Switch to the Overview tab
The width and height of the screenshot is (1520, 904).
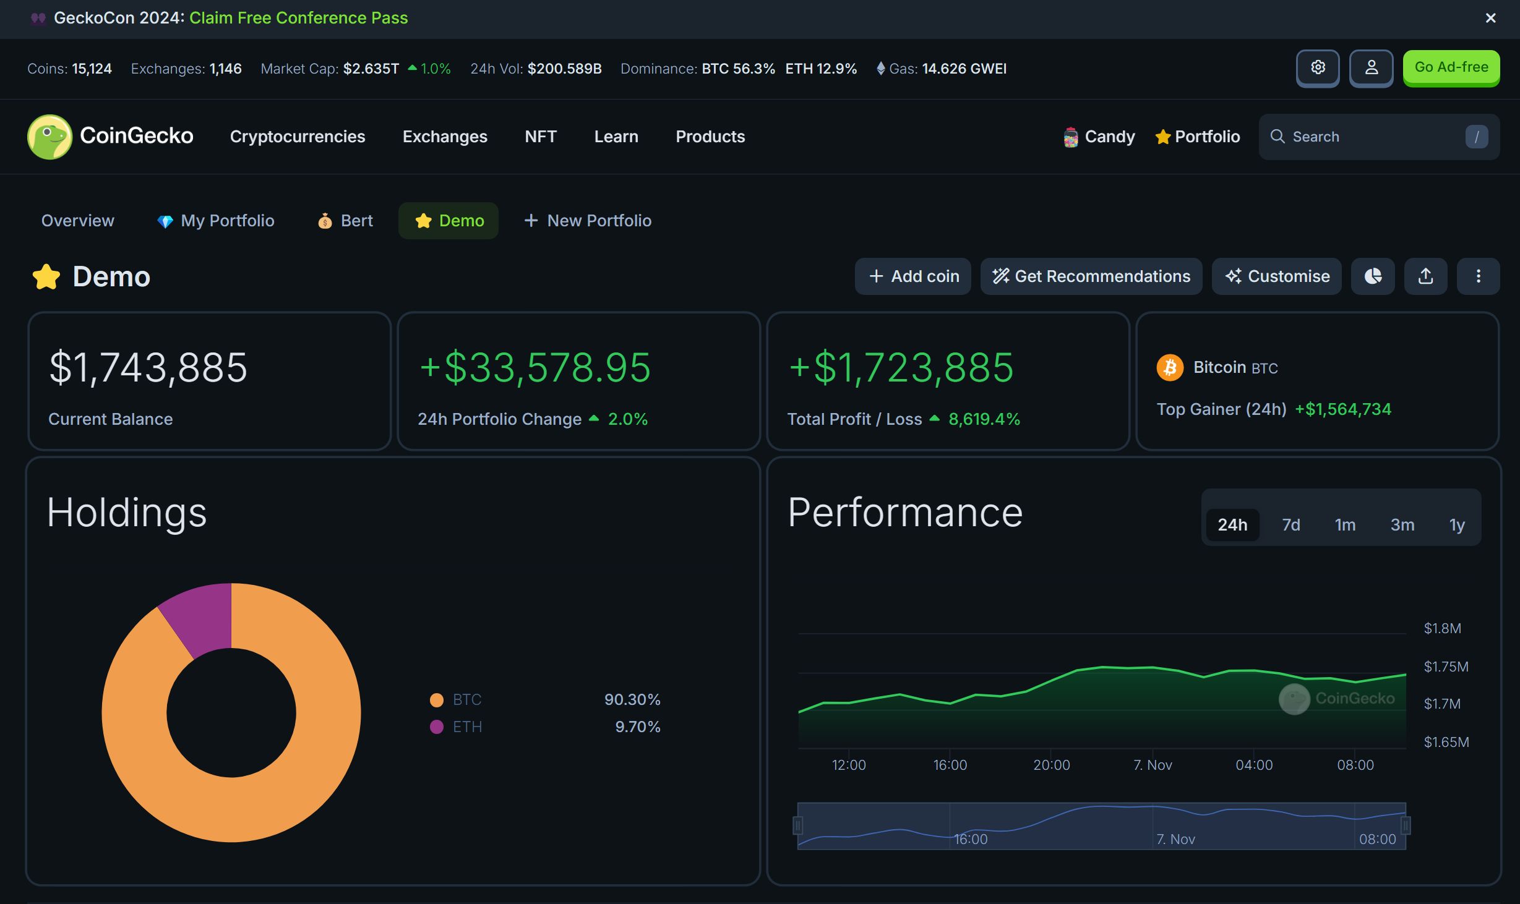[x=77, y=221]
